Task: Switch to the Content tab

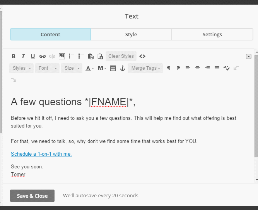Action: tap(50, 34)
